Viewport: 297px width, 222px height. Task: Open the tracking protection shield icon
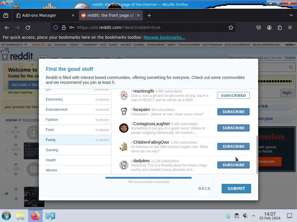click(x=56, y=27)
